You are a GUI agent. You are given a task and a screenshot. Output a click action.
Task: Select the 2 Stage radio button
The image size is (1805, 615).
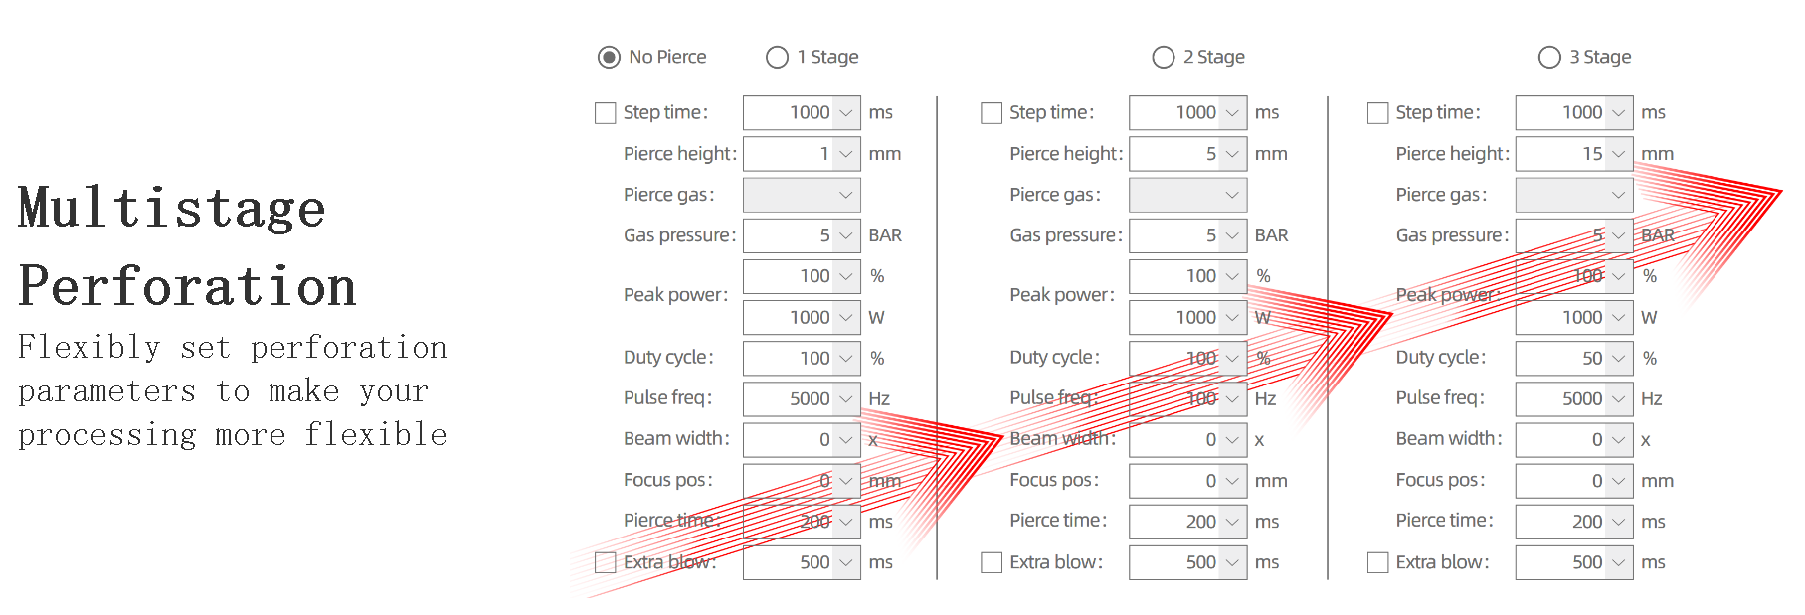(1164, 58)
